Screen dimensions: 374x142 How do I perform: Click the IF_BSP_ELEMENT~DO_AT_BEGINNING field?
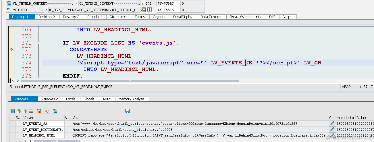point(94,10)
